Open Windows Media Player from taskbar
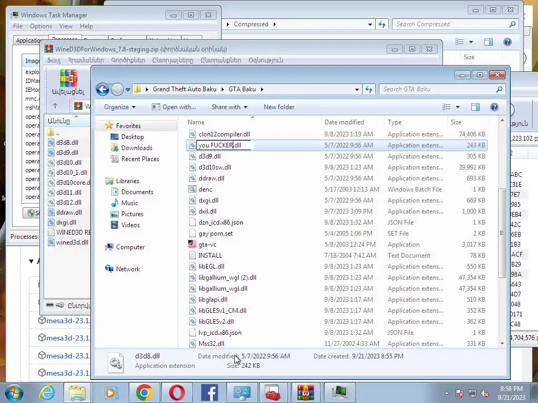The width and height of the screenshot is (538, 403). click(110, 393)
